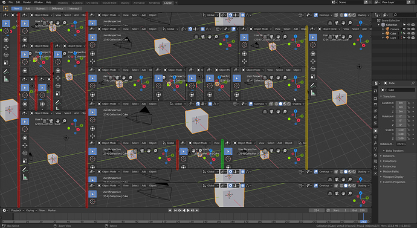The image size is (417, 228).
Task: Switch to the Sculpting workspace tab
Action: click(x=77, y=2)
